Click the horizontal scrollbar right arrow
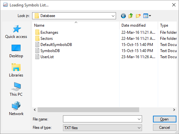The image size is (179, 134). click(174, 110)
